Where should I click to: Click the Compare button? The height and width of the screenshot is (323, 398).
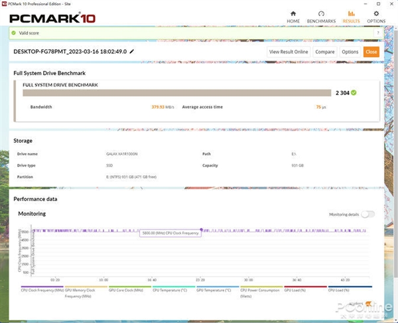pos(324,52)
